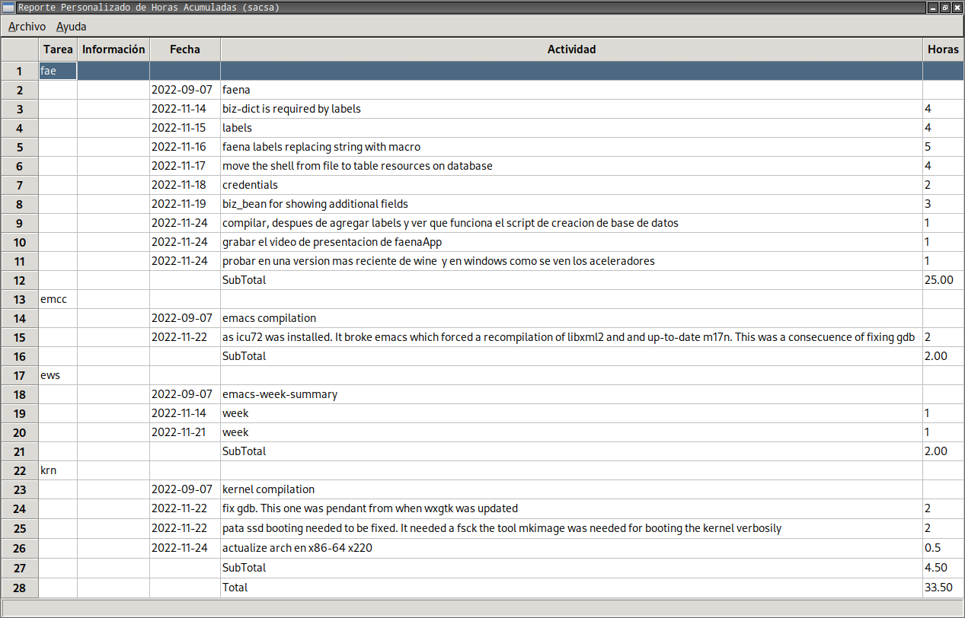The width and height of the screenshot is (965, 618).
Task: Click the hours value 5 in row 5
Action: pos(943,147)
